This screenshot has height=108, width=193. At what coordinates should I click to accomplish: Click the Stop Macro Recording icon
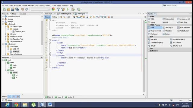pyautogui.click(x=112, y=17)
